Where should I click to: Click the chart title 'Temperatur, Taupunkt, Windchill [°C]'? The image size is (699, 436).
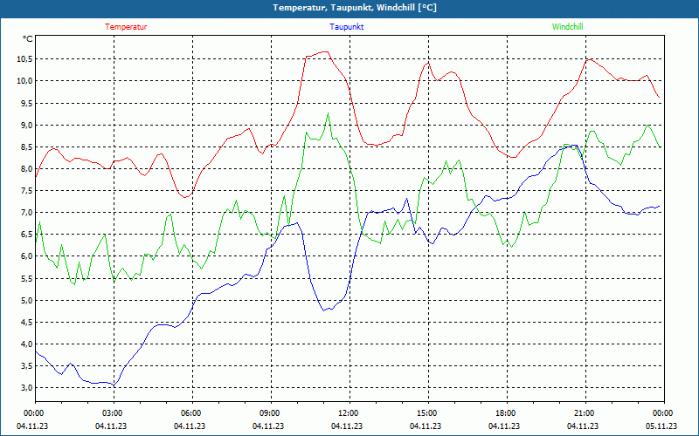click(x=355, y=8)
